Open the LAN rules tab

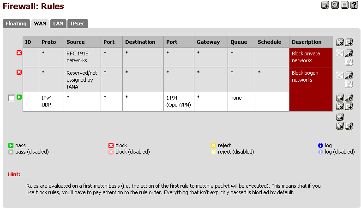click(58, 24)
